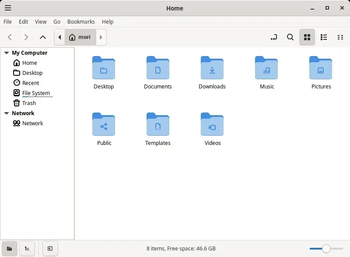This screenshot has width=350, height=257.
Task: Select the Videos folder icon
Action: point(212,124)
